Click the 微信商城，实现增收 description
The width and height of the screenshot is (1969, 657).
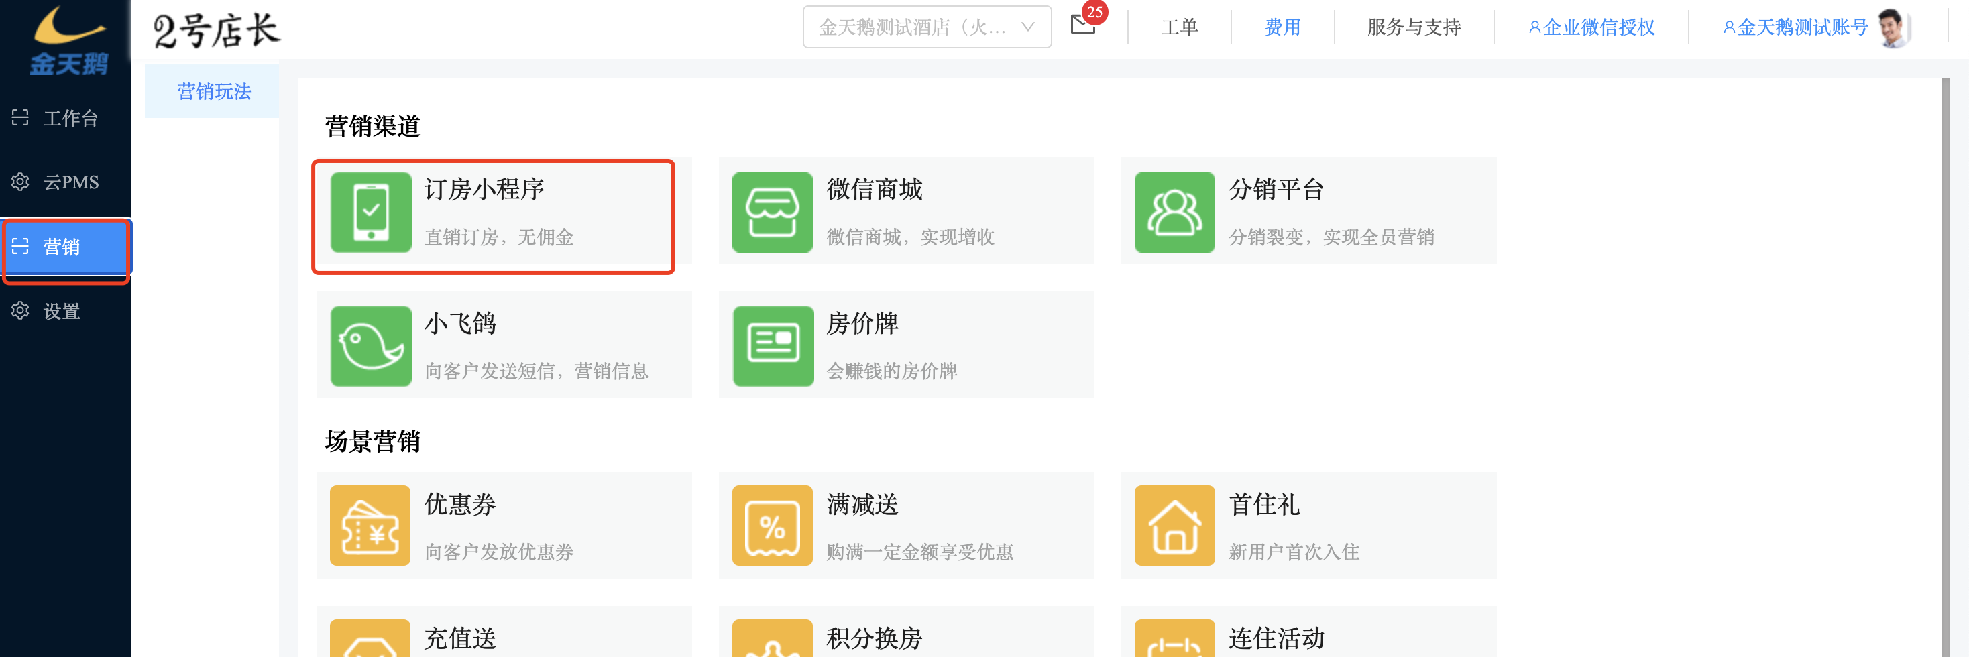coord(910,237)
